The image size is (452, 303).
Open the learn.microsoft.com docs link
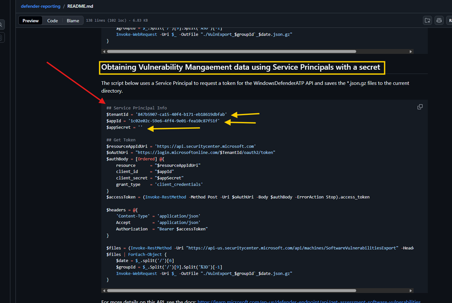click(309, 302)
